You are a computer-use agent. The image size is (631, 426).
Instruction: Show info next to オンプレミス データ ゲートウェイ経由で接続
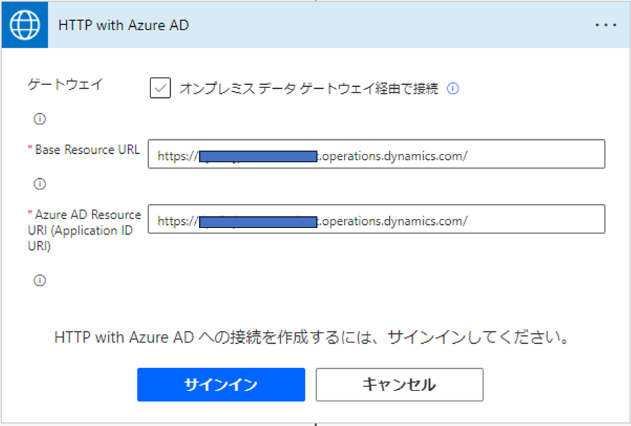coord(453,88)
